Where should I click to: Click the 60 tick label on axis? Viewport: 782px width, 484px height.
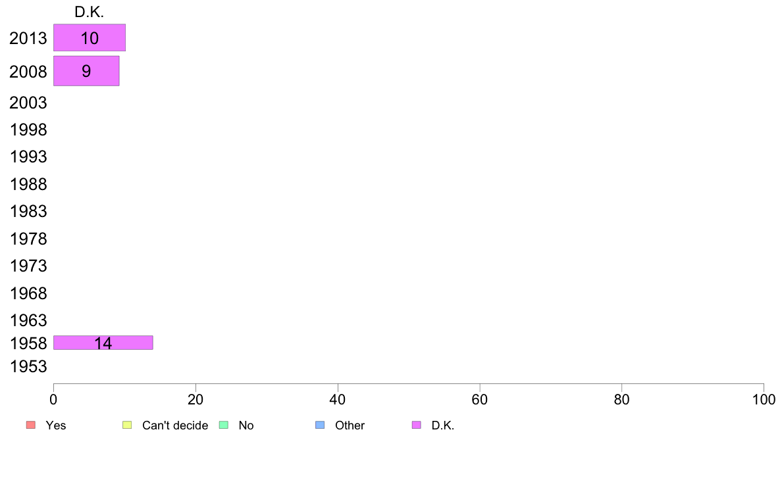point(480,399)
